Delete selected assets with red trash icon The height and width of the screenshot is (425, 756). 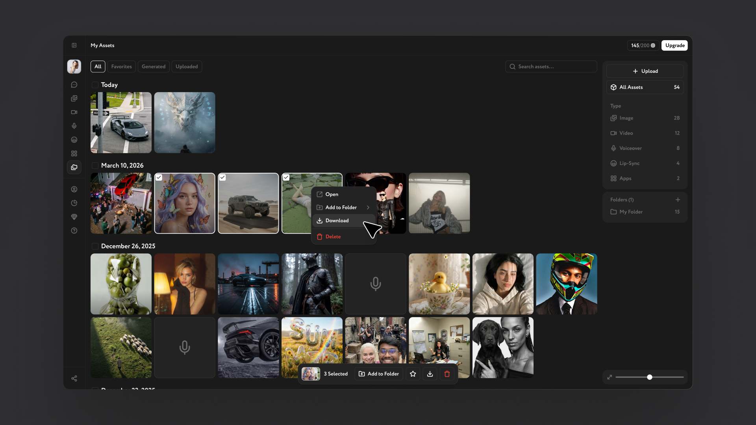click(447, 374)
